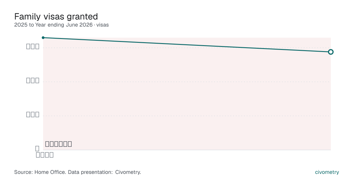Click the word 'visas' in the subtitle
The width and height of the screenshot is (354, 186).
coord(102,25)
